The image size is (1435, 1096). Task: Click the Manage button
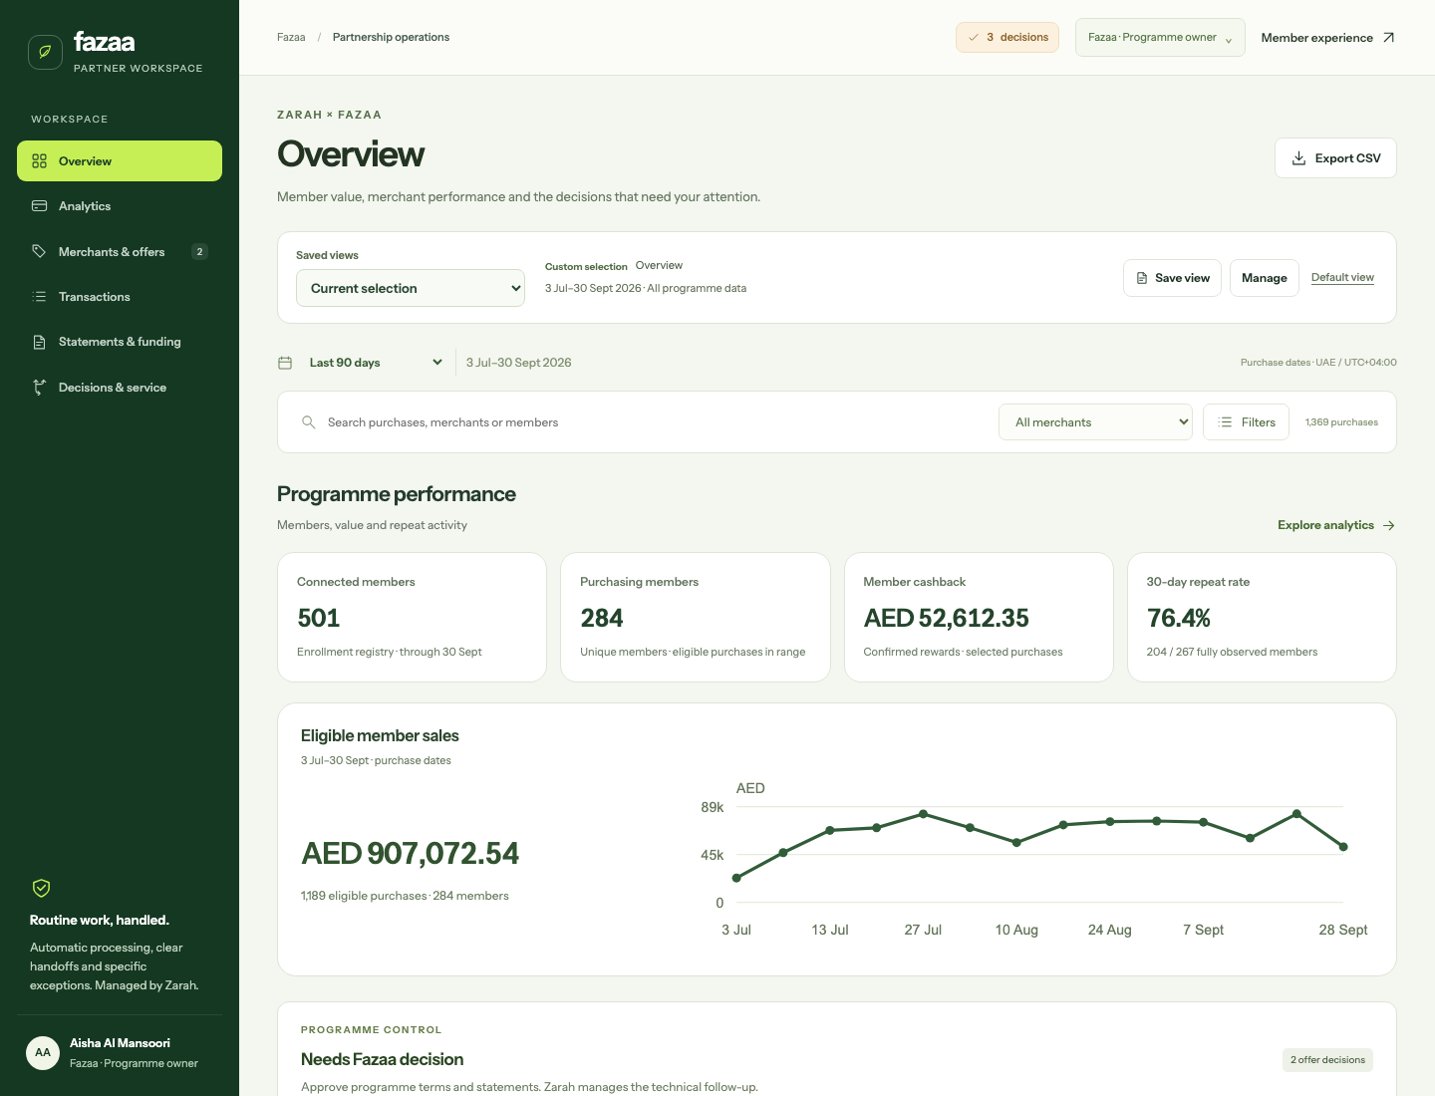point(1264,278)
